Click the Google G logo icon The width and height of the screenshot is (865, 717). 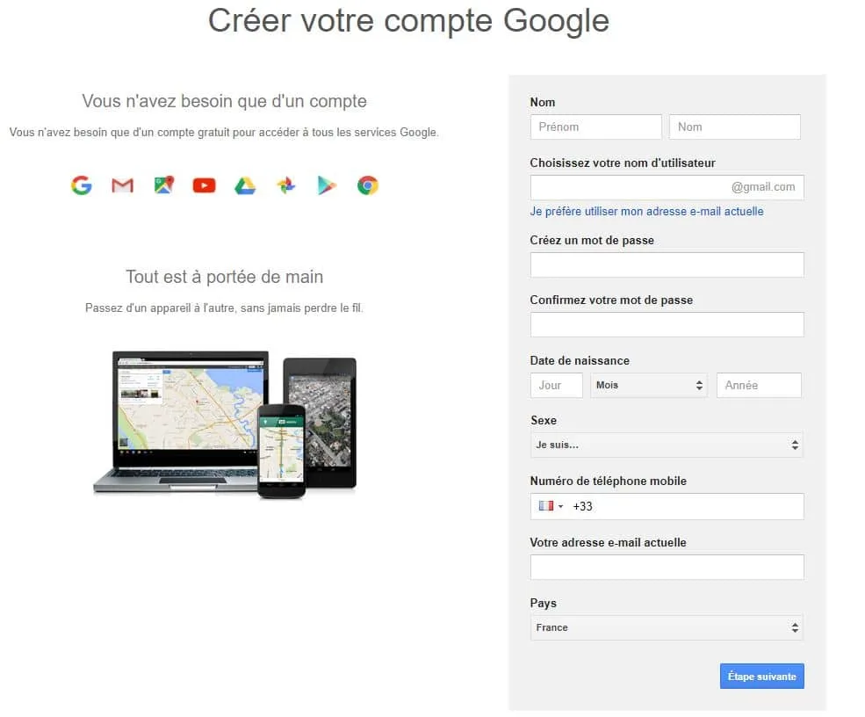point(81,185)
